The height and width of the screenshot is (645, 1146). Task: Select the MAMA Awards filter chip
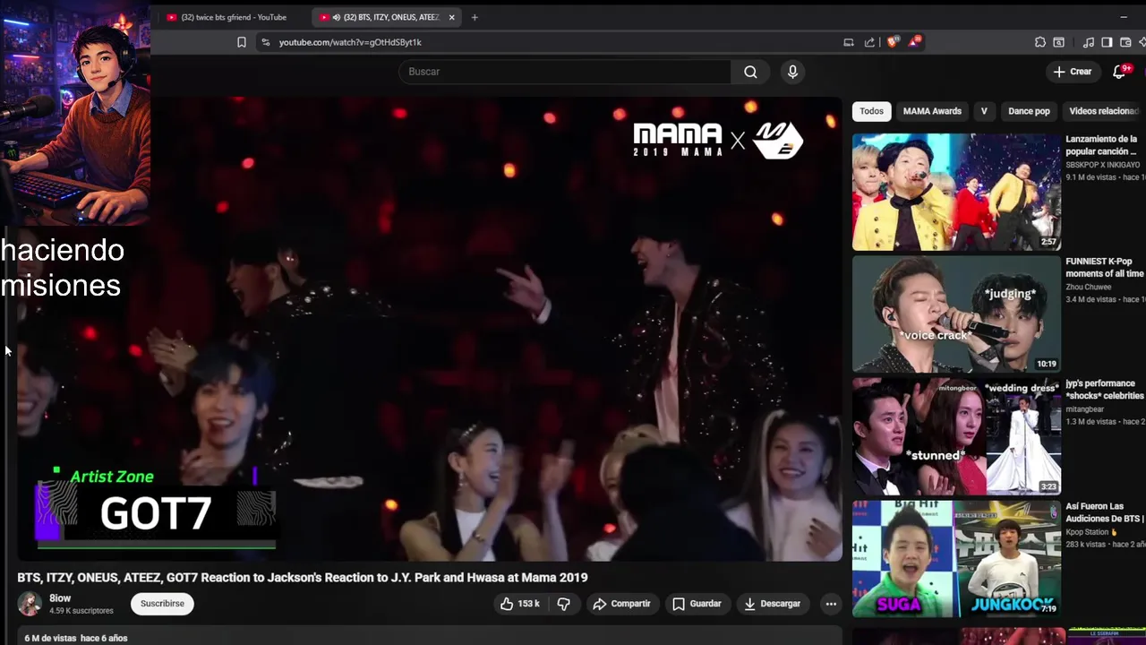coord(932,111)
